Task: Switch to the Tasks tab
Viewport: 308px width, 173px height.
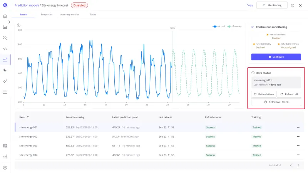Action: [x=93, y=15]
